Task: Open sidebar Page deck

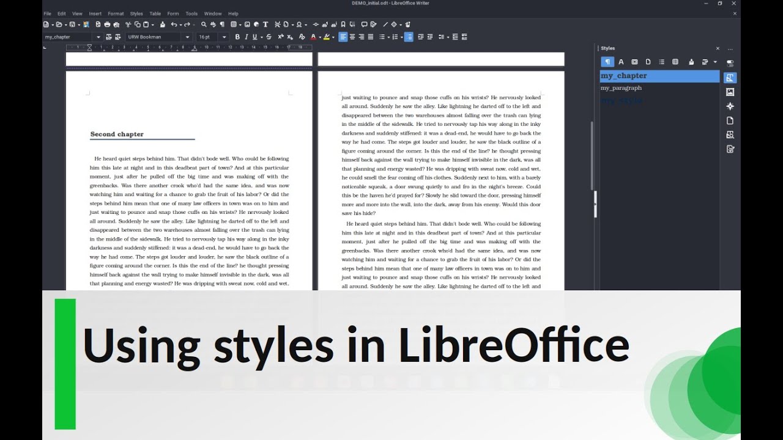Action: coord(730,120)
